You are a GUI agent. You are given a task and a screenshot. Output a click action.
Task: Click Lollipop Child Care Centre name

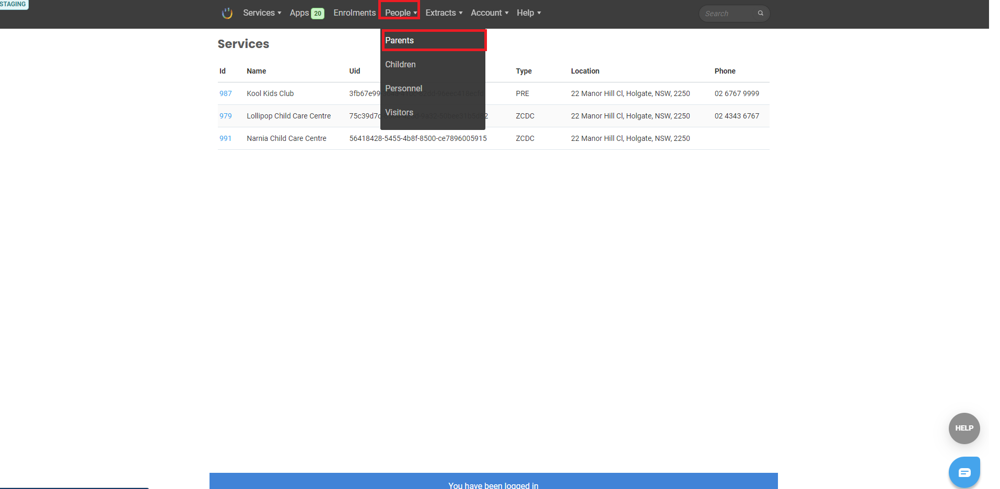click(288, 116)
